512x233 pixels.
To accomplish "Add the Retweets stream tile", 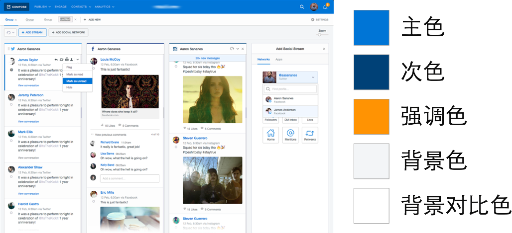I will (310, 135).
